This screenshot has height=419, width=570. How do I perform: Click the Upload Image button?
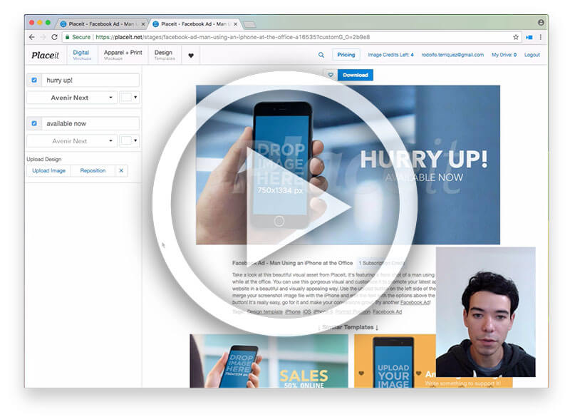(x=48, y=170)
